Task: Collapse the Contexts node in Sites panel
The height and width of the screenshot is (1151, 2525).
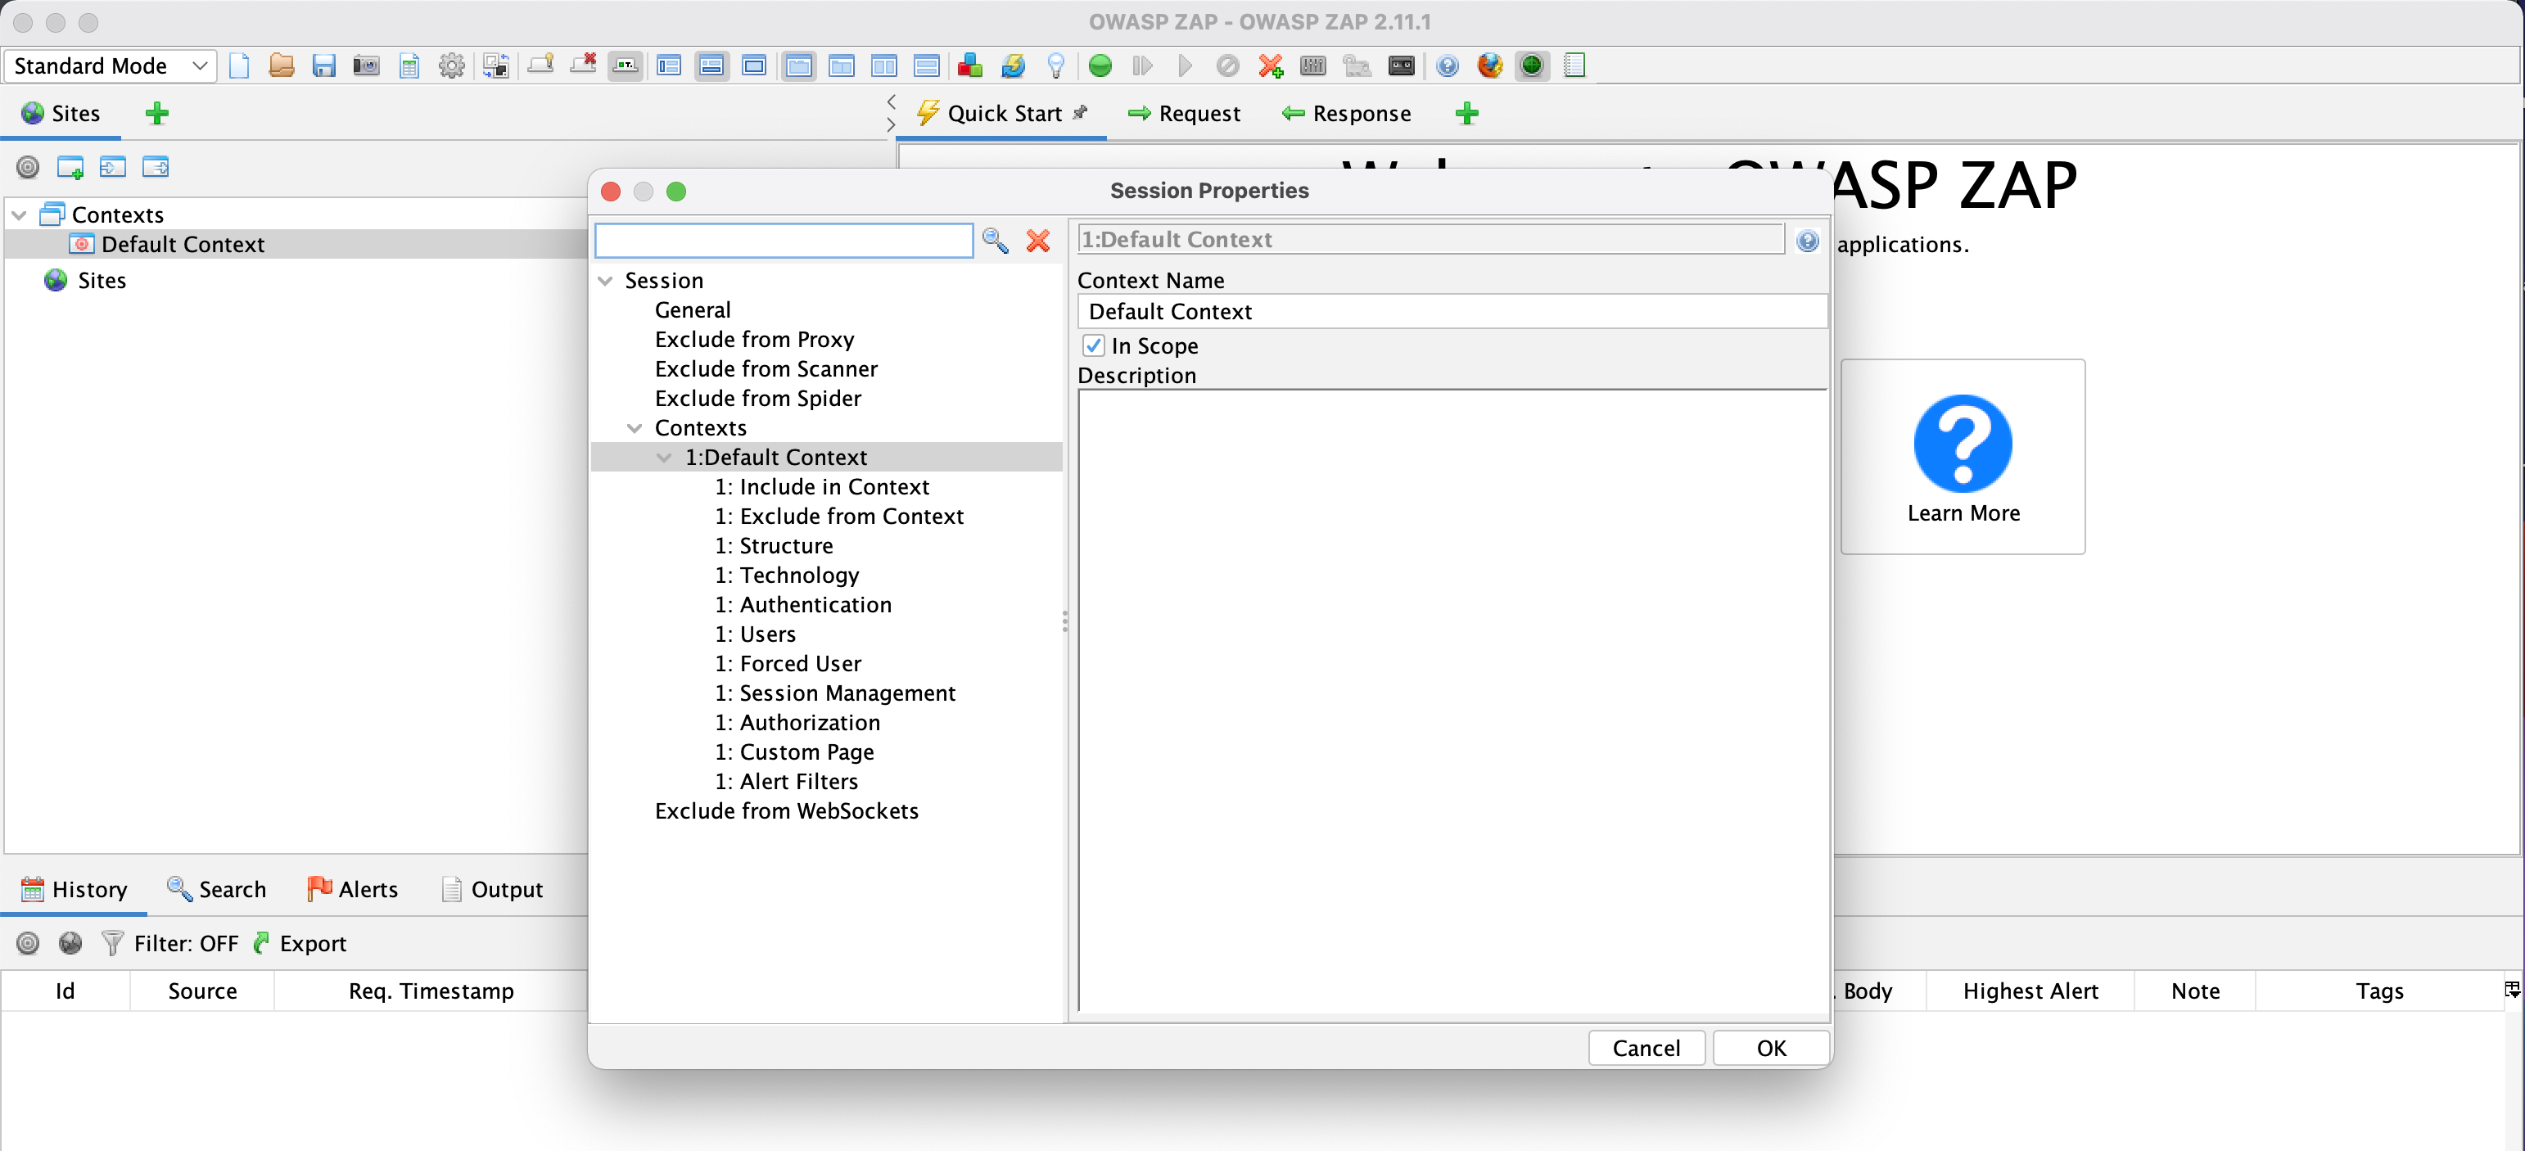Action: pyautogui.click(x=19, y=214)
